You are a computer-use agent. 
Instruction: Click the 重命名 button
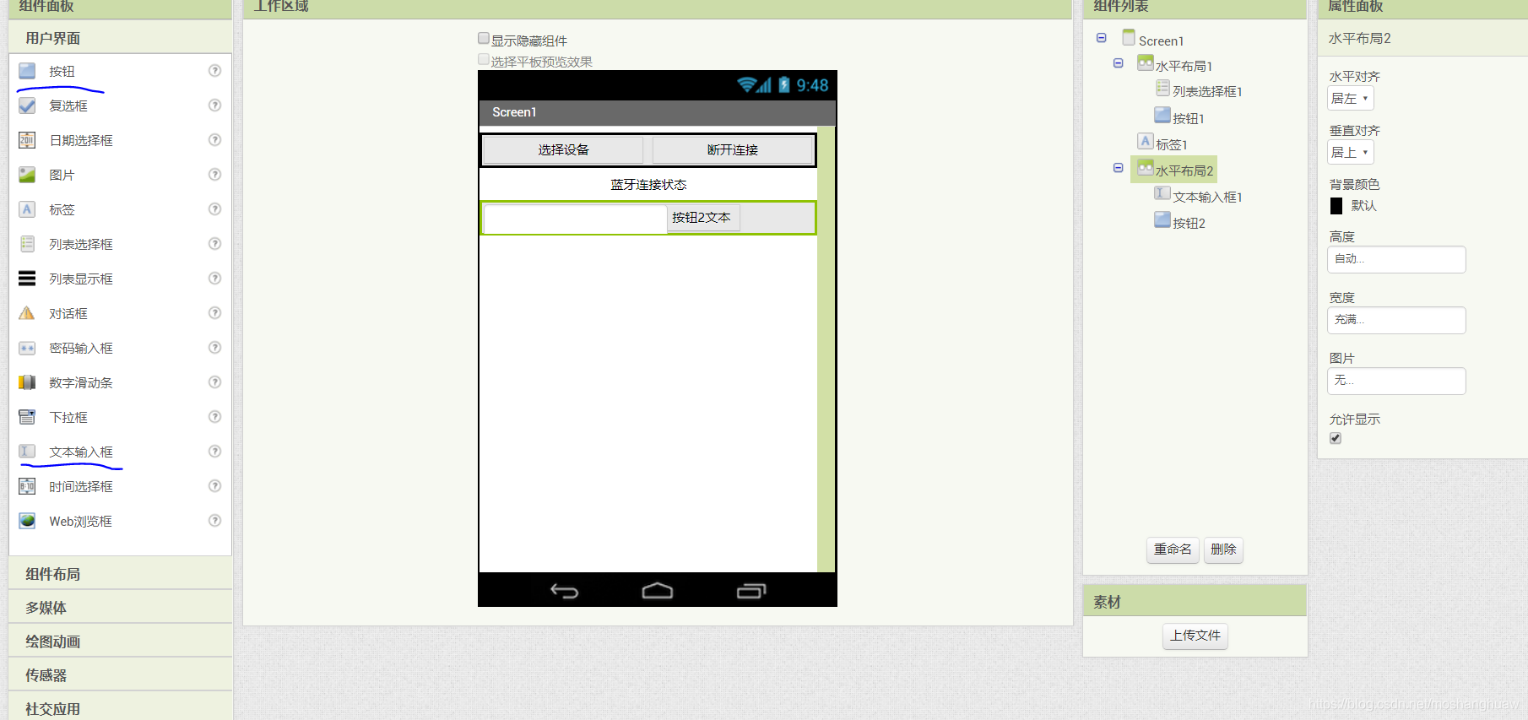click(x=1173, y=549)
